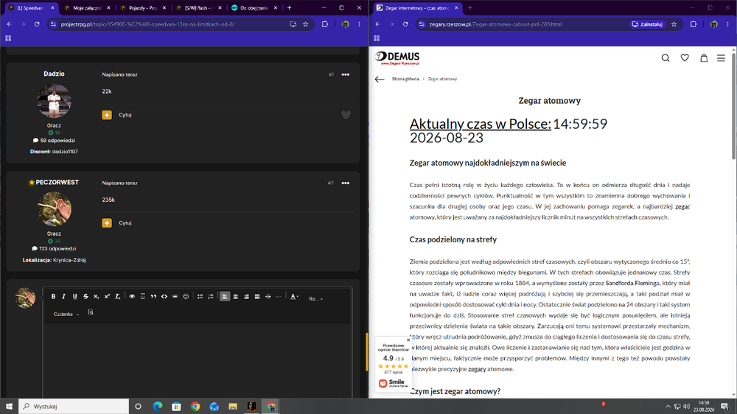The image size is (737, 414).
Task: Open File Explorer from the taskbar
Action: (233, 406)
